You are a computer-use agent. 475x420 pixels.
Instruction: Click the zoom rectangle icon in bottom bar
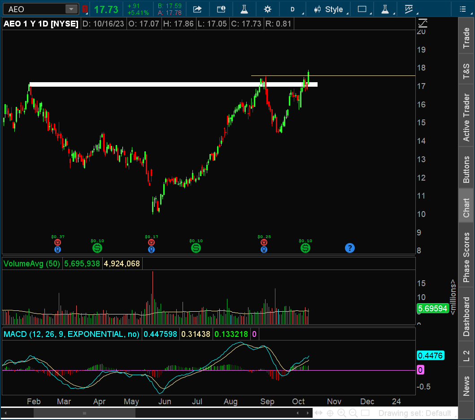[365, 413]
